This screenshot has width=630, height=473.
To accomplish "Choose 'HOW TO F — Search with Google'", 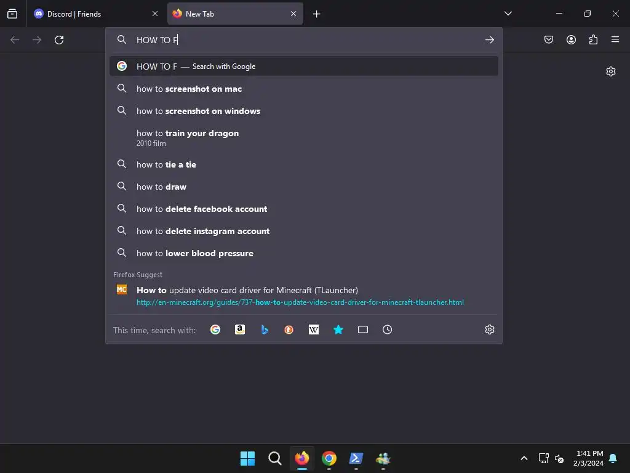I will coord(304,66).
